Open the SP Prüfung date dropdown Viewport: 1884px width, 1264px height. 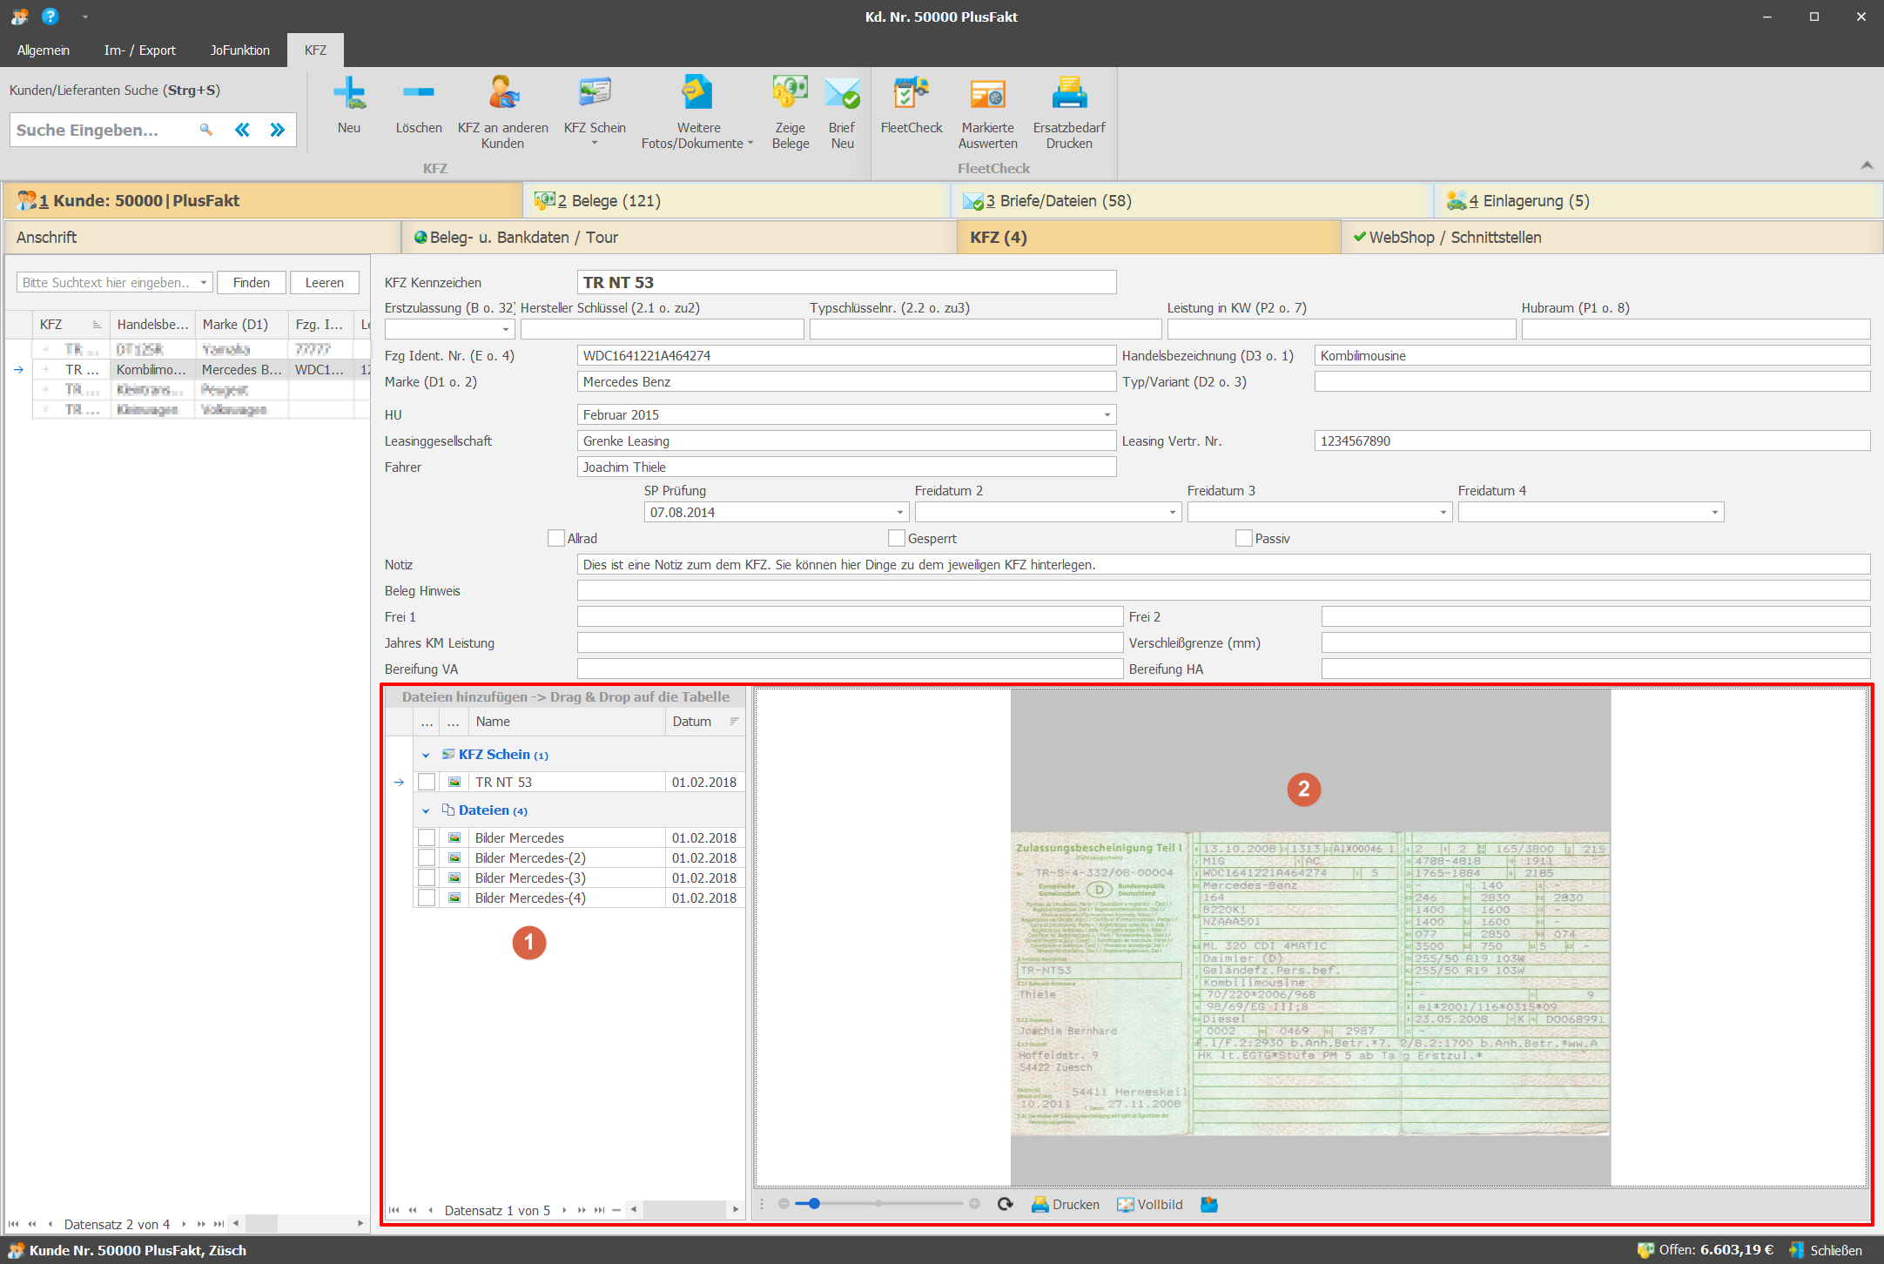click(900, 512)
